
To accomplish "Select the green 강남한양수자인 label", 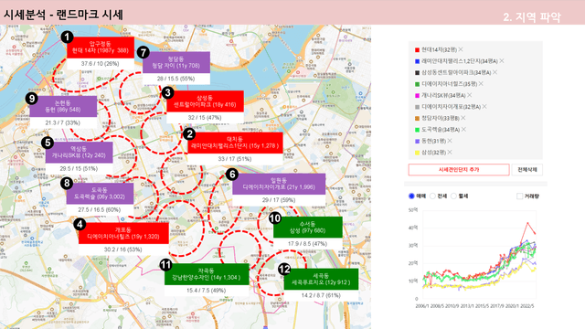I will 207,274.
